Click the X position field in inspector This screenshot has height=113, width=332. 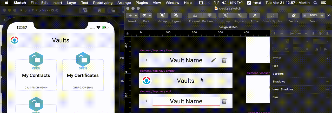point(281,42)
